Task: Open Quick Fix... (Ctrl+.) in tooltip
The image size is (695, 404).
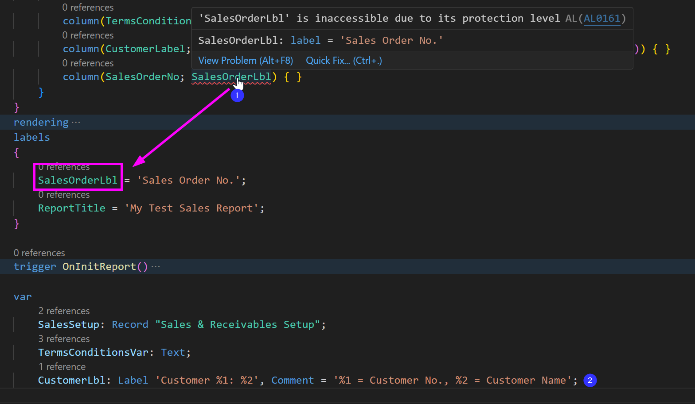Action: 344,61
